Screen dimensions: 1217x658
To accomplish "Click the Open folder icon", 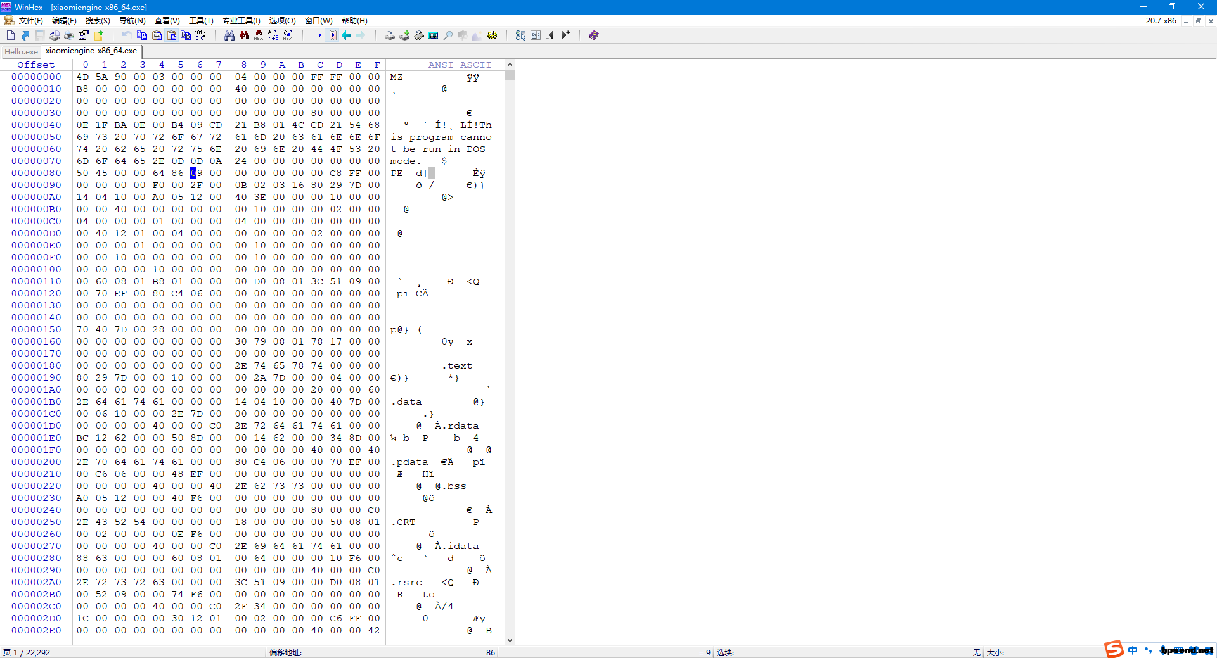I will coord(98,35).
